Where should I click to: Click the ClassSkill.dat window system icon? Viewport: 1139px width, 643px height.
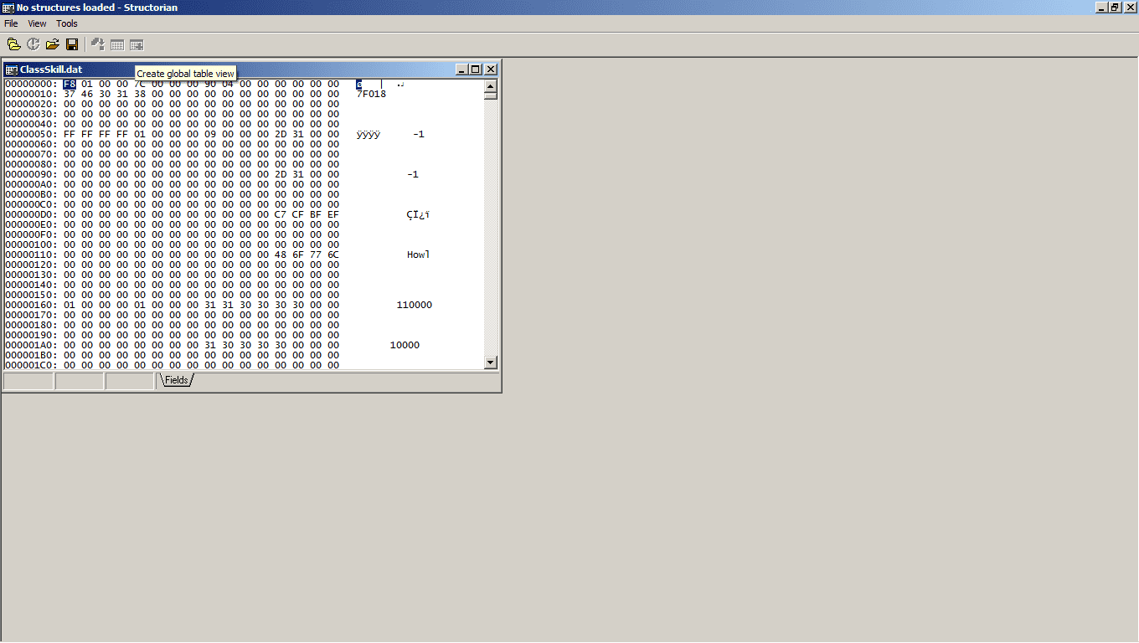(12, 69)
